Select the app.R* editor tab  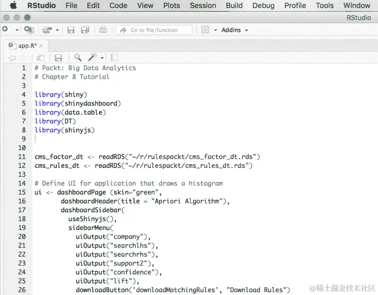click(25, 45)
